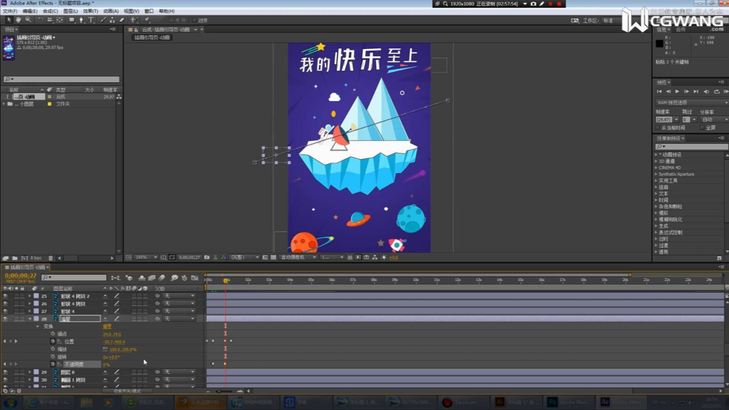The width and height of the screenshot is (729, 410).
Task: Select the horizontal Type tool
Action: coord(91,20)
